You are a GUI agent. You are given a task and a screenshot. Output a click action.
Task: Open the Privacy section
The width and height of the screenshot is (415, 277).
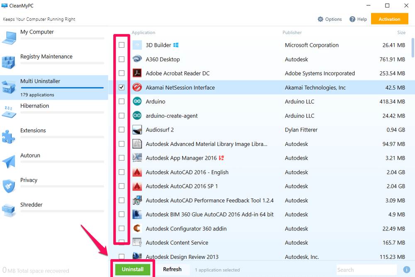[x=54, y=186]
